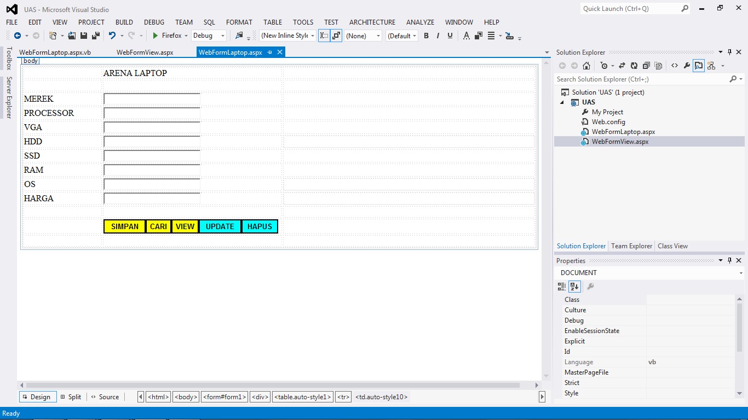The image size is (748, 420).
Task: Toggle Bold formatting in the toolbar
Action: point(426,35)
